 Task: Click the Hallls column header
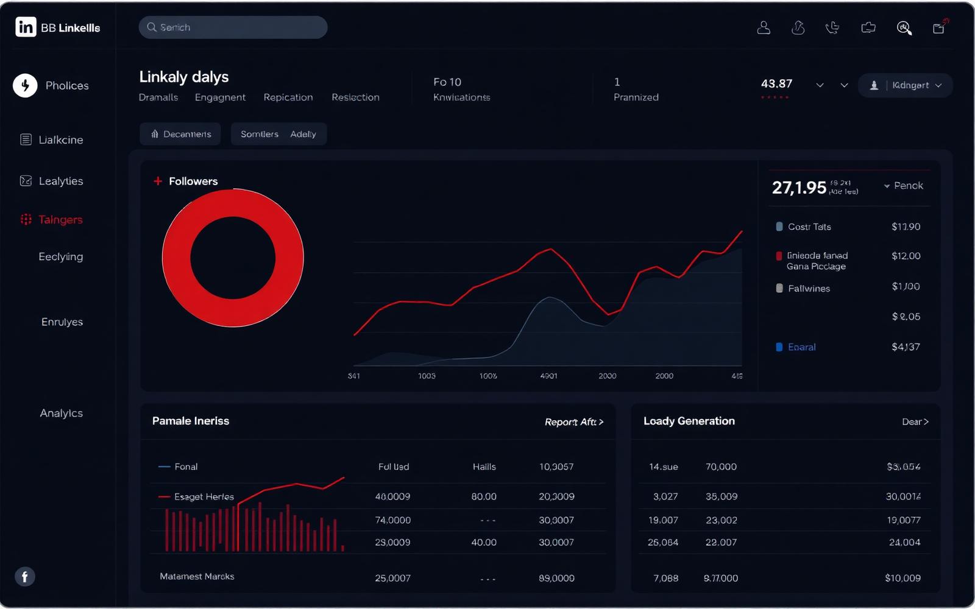click(x=484, y=466)
